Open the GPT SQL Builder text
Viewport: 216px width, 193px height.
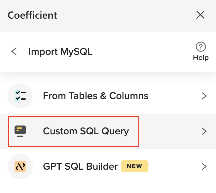[80, 167]
